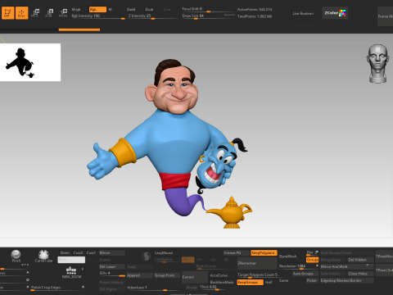
Task: Click the Frame Mesh button
Action: (x=386, y=16)
